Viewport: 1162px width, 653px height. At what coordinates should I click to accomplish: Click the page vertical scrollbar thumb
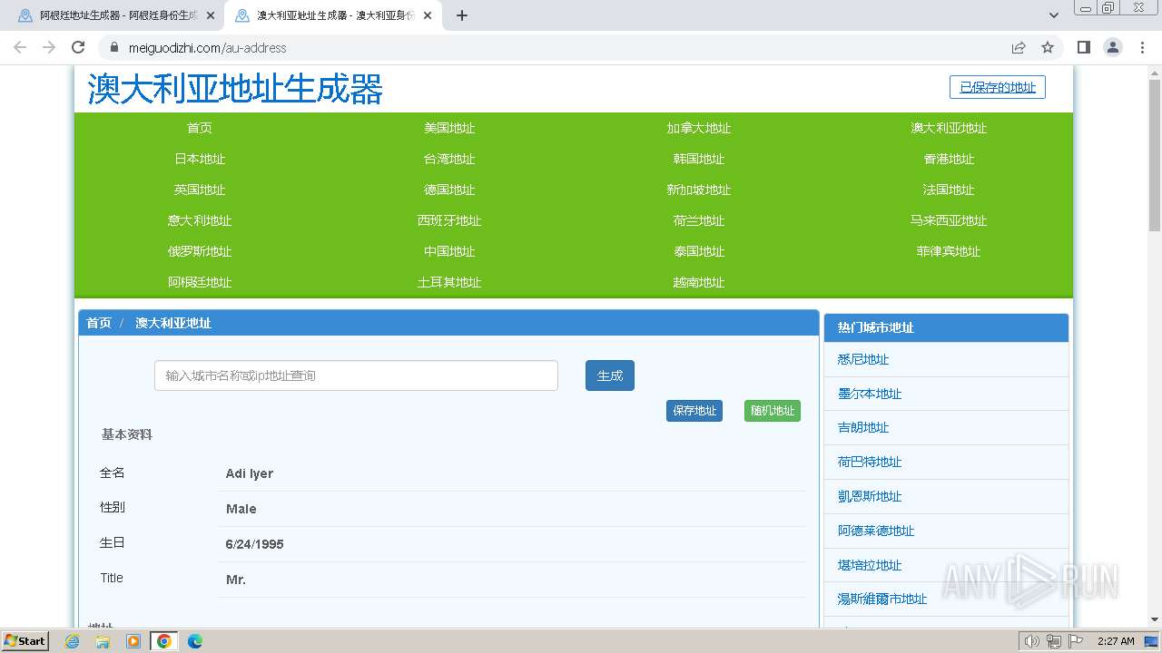click(x=1155, y=154)
